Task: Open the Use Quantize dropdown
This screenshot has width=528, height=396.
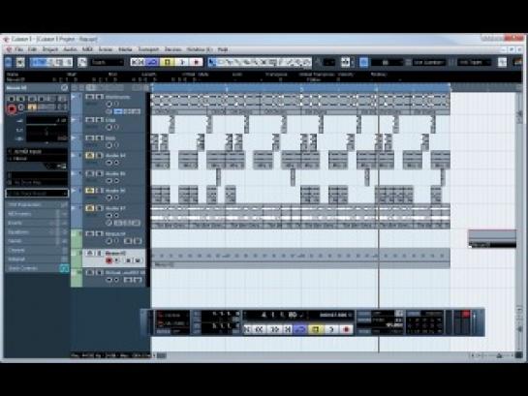Action: pos(429,62)
